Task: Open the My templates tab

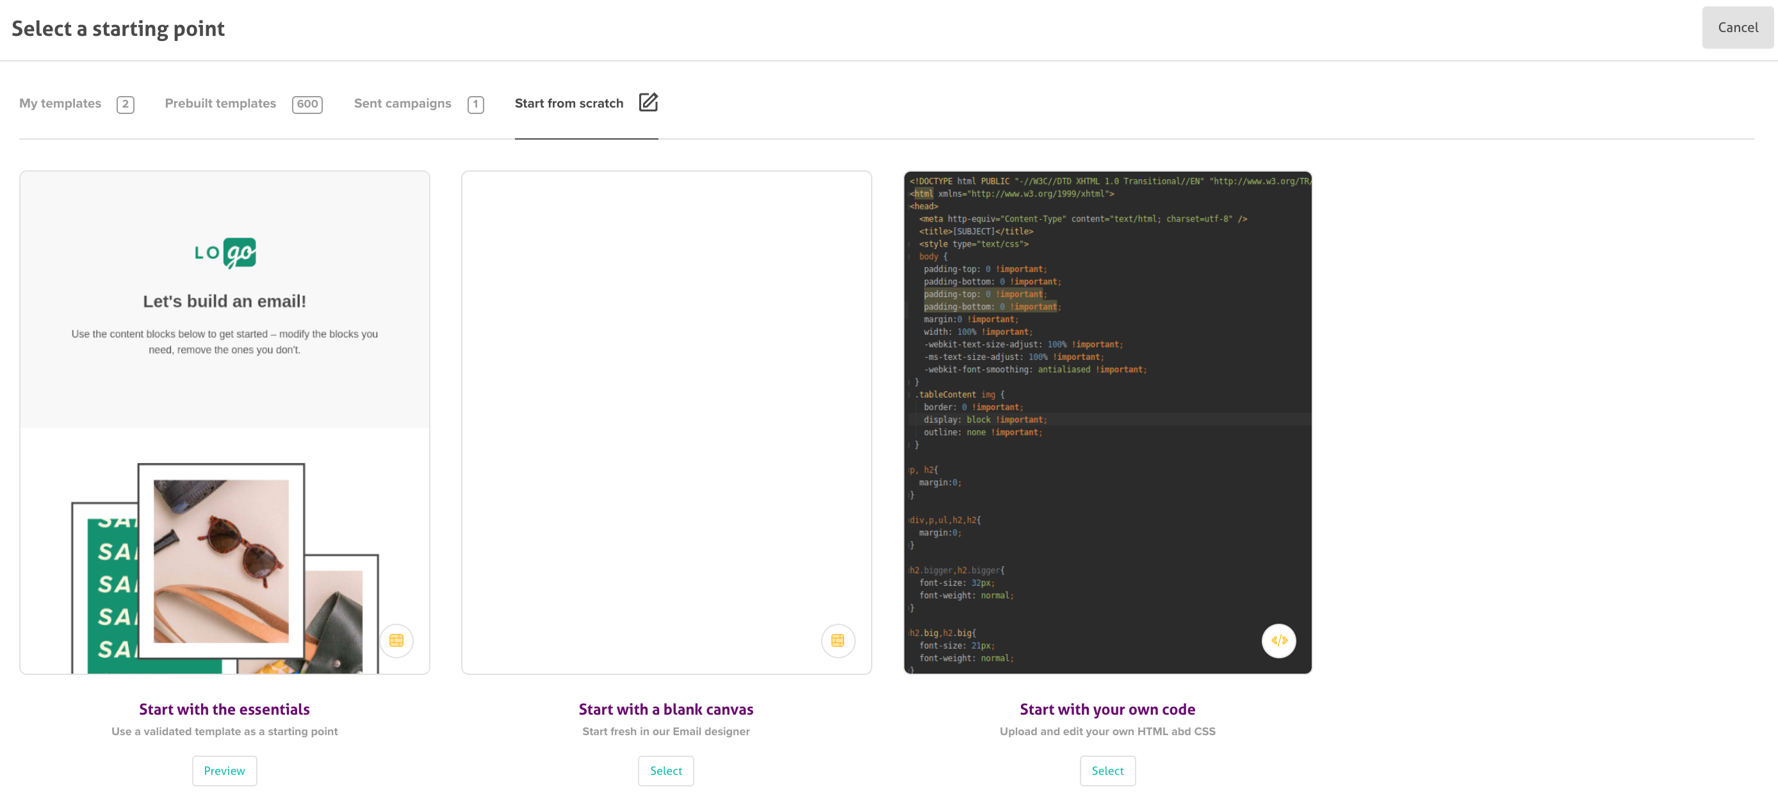Action: pyautogui.click(x=60, y=104)
